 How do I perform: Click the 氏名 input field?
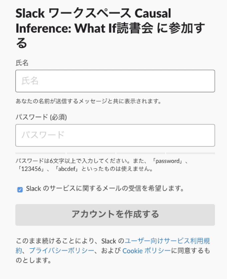click(x=115, y=81)
